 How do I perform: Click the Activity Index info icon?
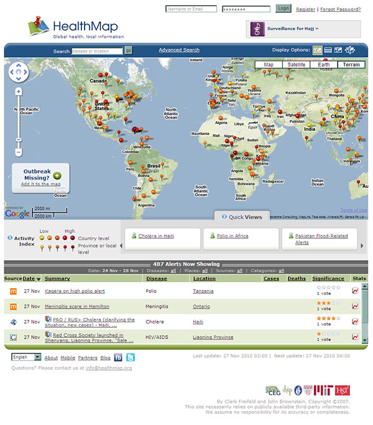tap(10, 238)
